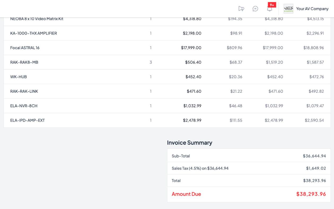This screenshot has width=334, height=209.
Task: Select the Focal ASTRAL 16 item name
Action: click(25, 48)
